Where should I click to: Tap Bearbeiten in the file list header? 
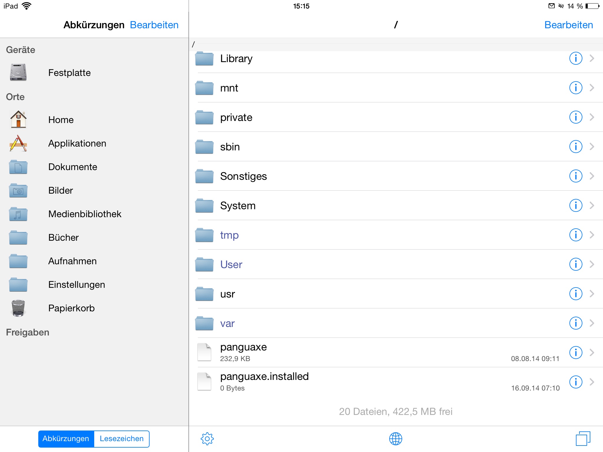(x=568, y=25)
